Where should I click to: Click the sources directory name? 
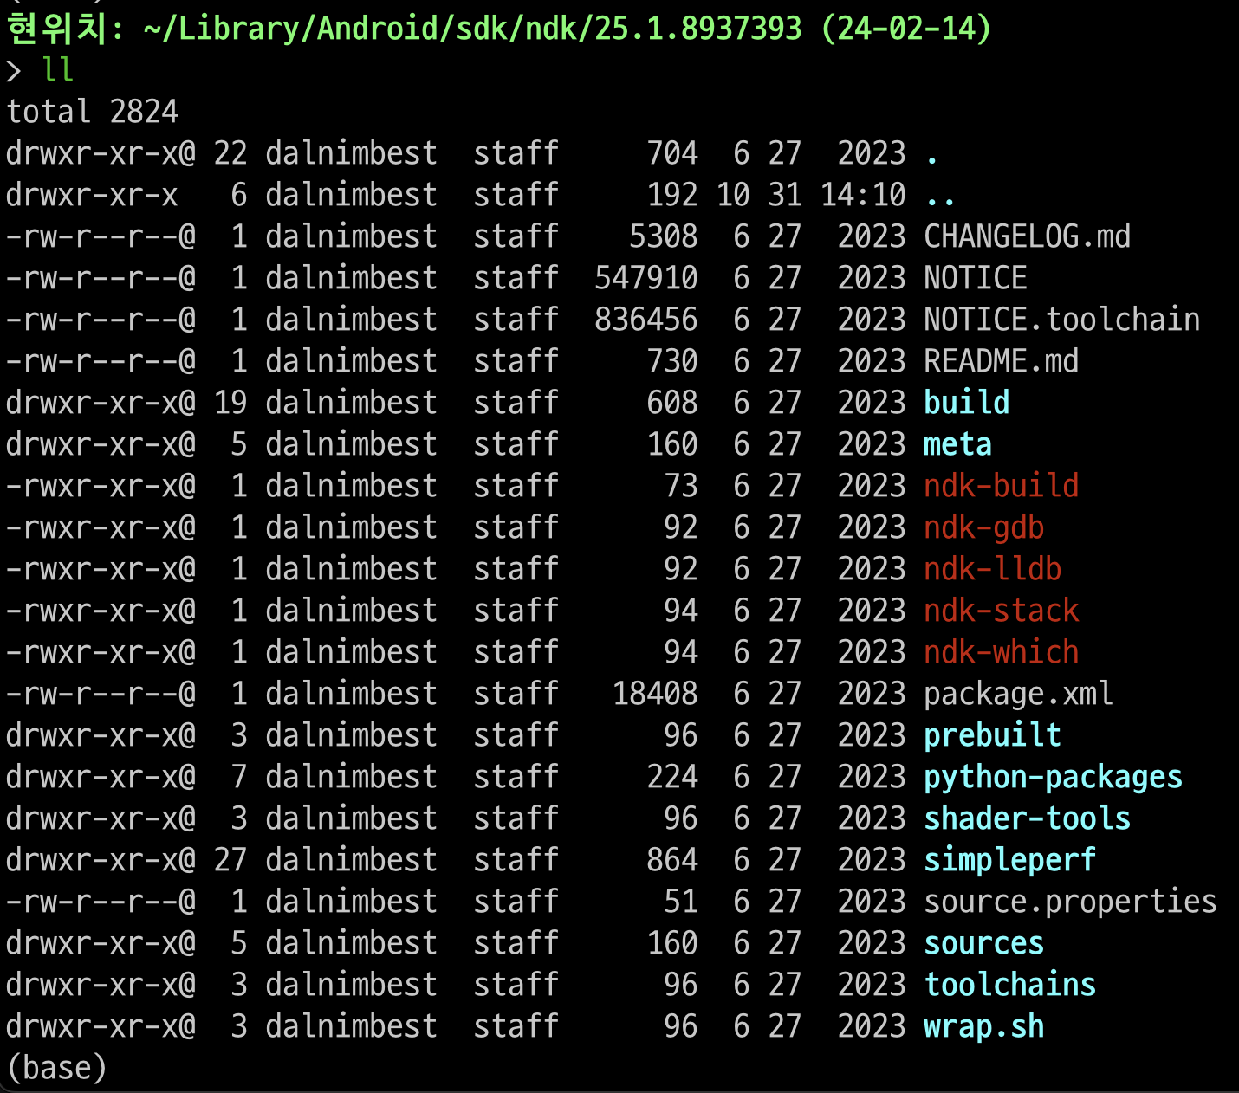coord(983,943)
